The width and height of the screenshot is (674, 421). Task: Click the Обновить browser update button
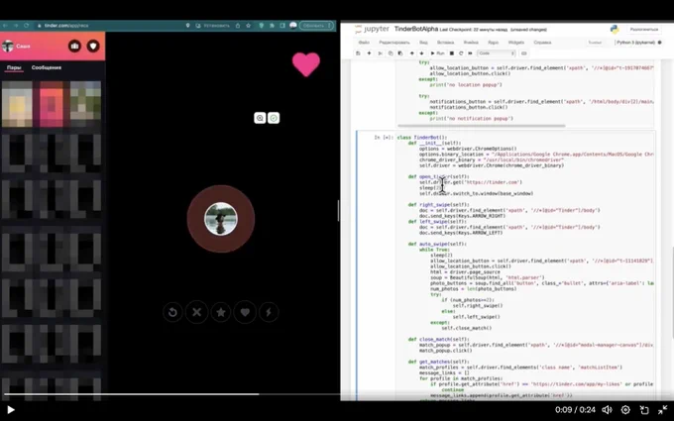pyautogui.click(x=317, y=26)
